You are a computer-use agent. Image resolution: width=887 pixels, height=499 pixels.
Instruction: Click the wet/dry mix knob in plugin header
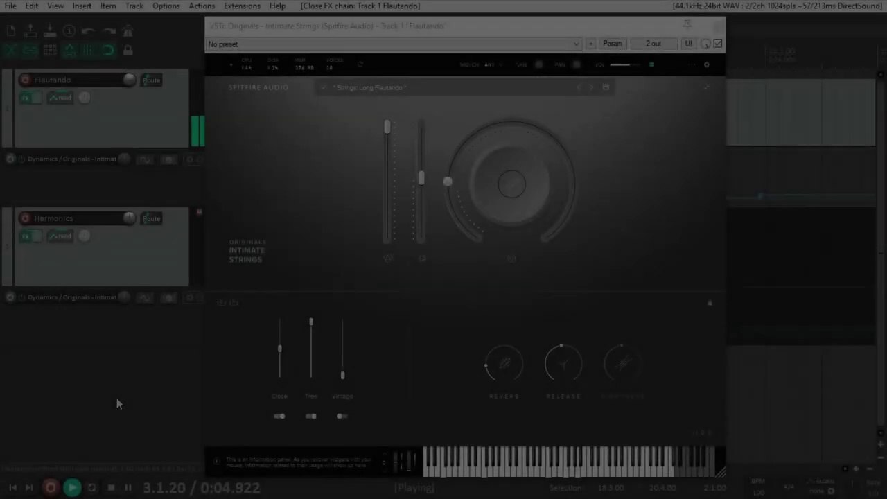[705, 44]
